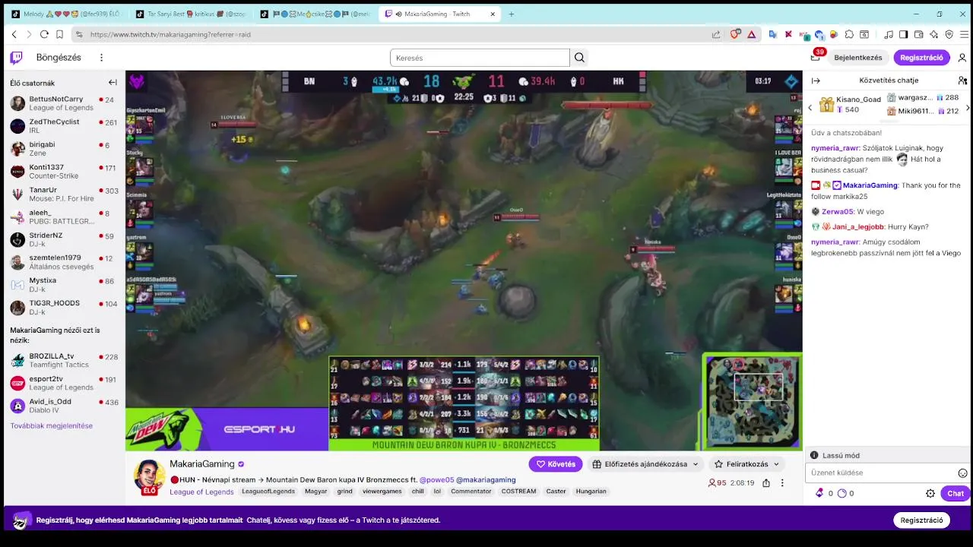
Task: Click MakariaGaming username in chat
Action: [870, 185]
